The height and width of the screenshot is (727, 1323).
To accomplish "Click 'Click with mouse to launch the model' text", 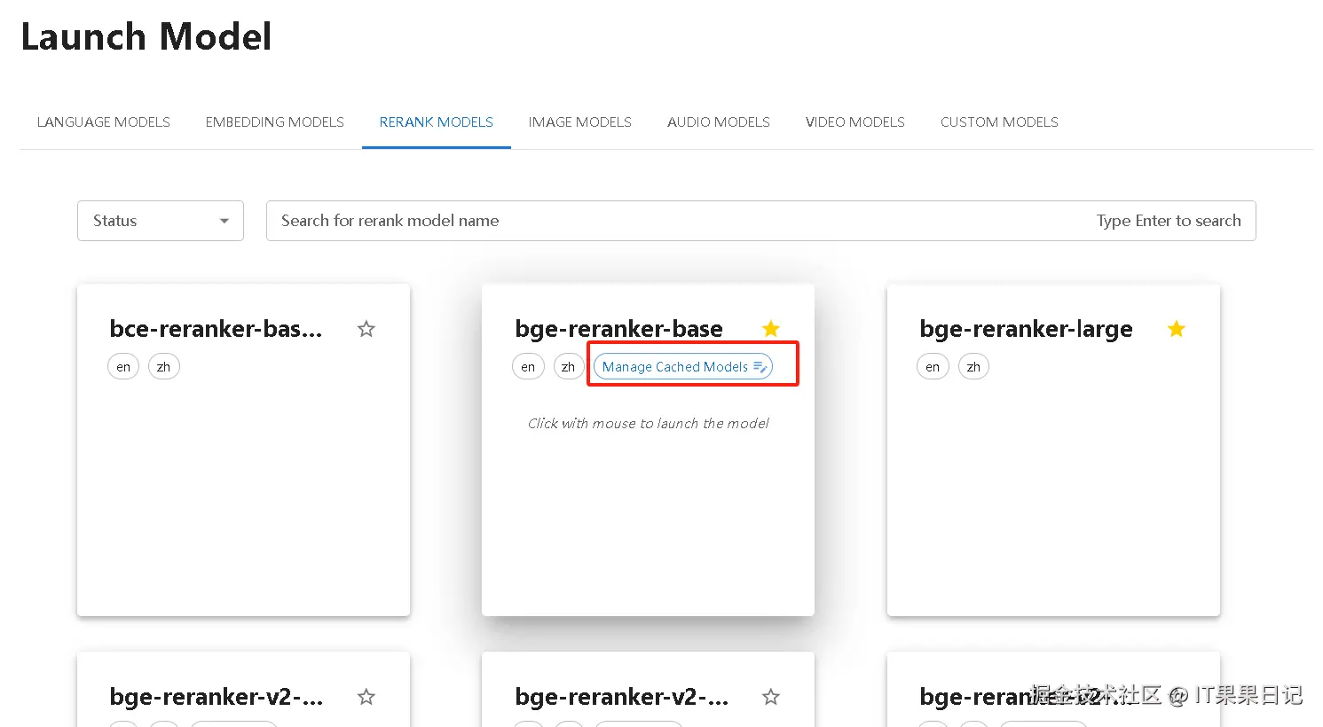I will pyautogui.click(x=648, y=424).
